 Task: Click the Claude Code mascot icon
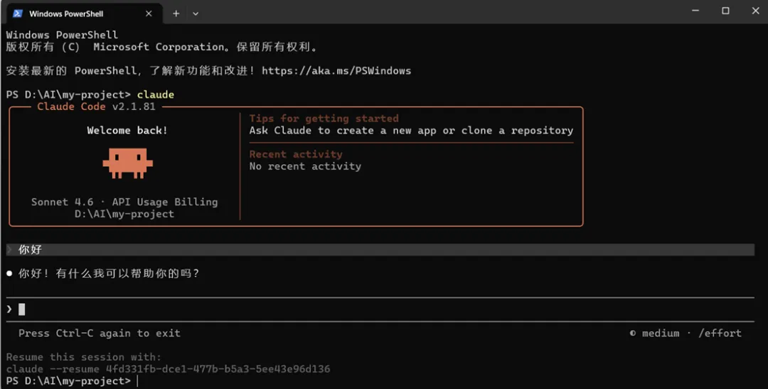click(127, 163)
